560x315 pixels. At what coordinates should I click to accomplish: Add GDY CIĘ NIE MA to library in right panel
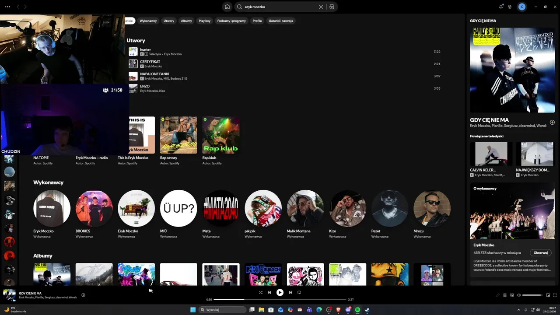click(x=552, y=122)
